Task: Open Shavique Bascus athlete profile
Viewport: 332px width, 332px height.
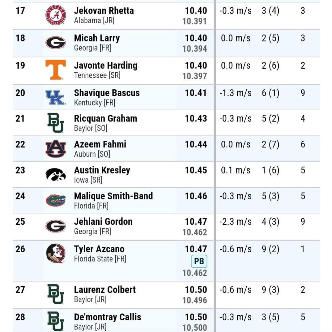Action: point(107,93)
